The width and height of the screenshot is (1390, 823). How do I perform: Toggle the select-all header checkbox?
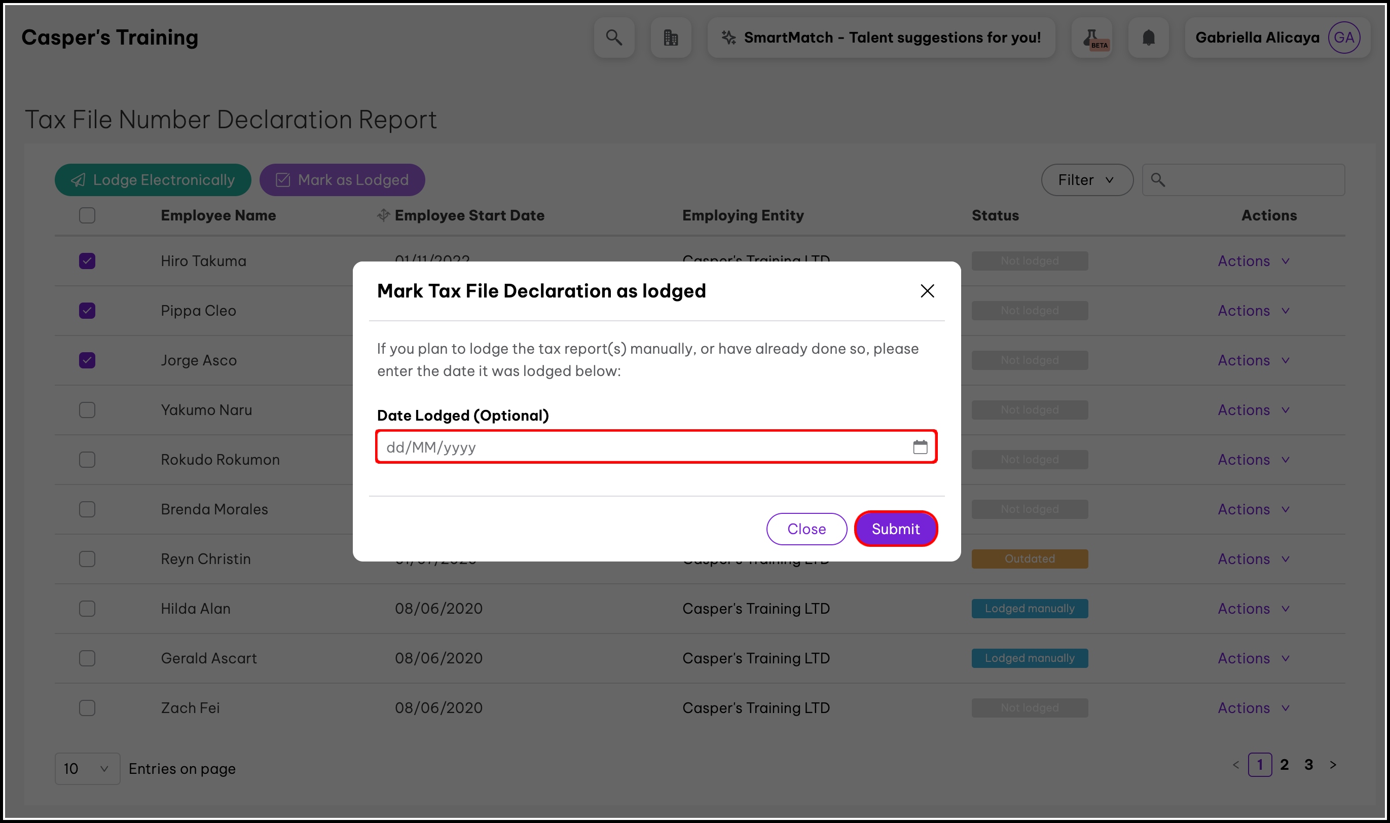(87, 215)
